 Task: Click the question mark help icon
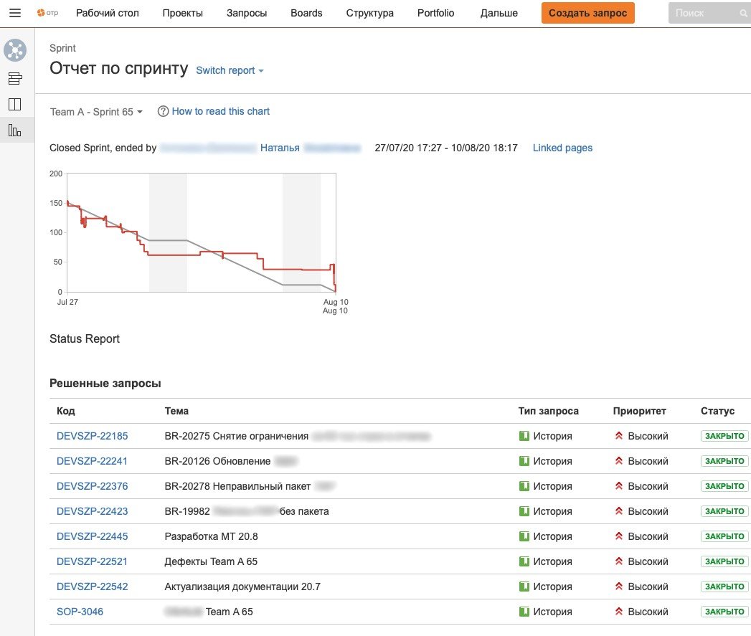point(163,111)
